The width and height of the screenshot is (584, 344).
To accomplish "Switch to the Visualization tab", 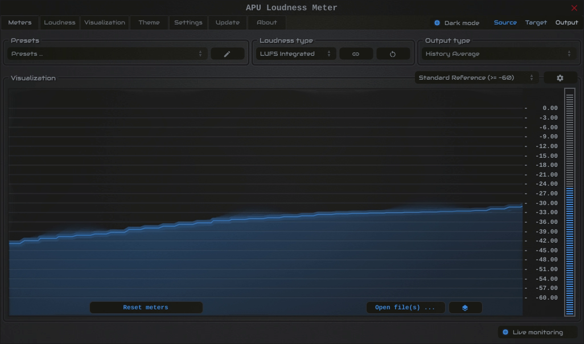I will click(x=105, y=22).
